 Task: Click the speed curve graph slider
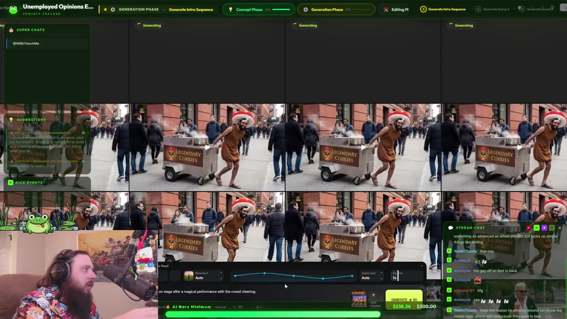pyautogui.click(x=293, y=276)
